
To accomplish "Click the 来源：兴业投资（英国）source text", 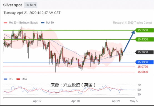I will [73, 85].
